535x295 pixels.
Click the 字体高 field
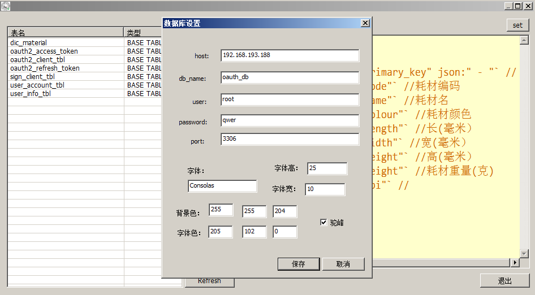pos(327,168)
